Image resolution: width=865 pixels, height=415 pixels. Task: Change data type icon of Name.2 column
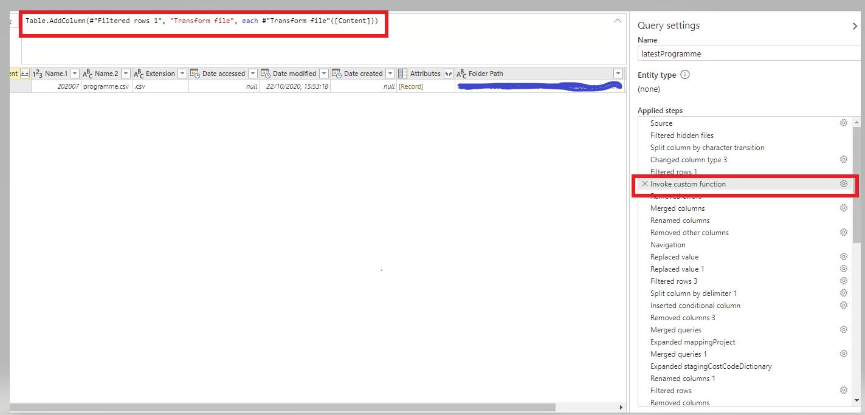point(88,74)
